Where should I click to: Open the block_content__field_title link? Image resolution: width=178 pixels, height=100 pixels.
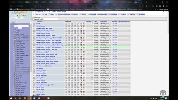point(44,66)
